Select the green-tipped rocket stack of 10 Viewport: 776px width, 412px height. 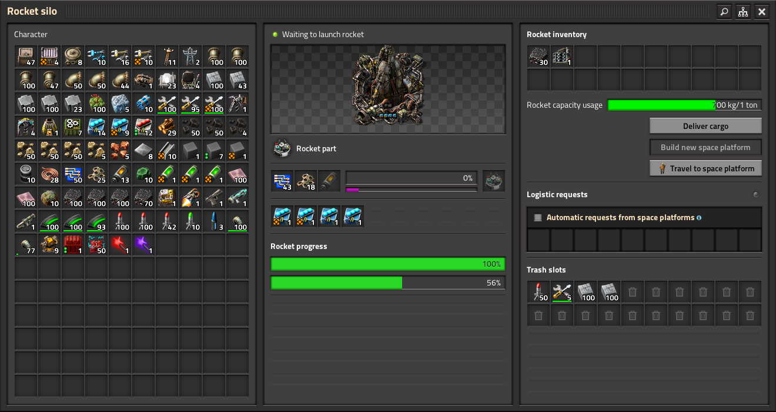(190, 221)
